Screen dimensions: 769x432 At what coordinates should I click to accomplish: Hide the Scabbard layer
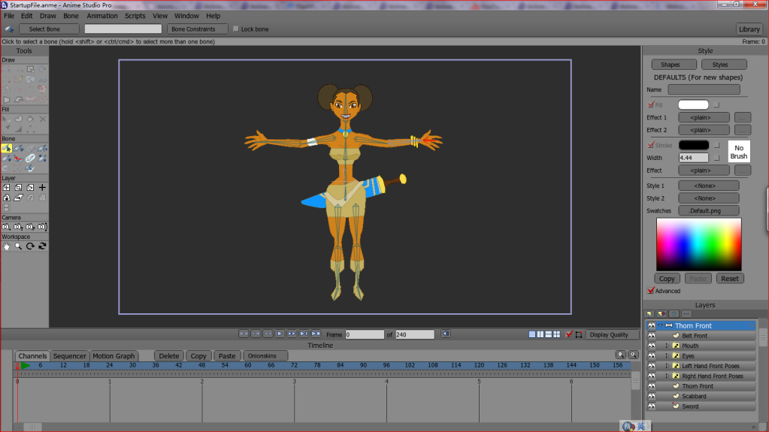click(x=651, y=396)
